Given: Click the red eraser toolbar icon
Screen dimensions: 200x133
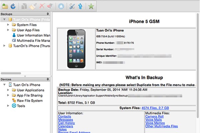Looking at the screenshot, I should 50,6.
